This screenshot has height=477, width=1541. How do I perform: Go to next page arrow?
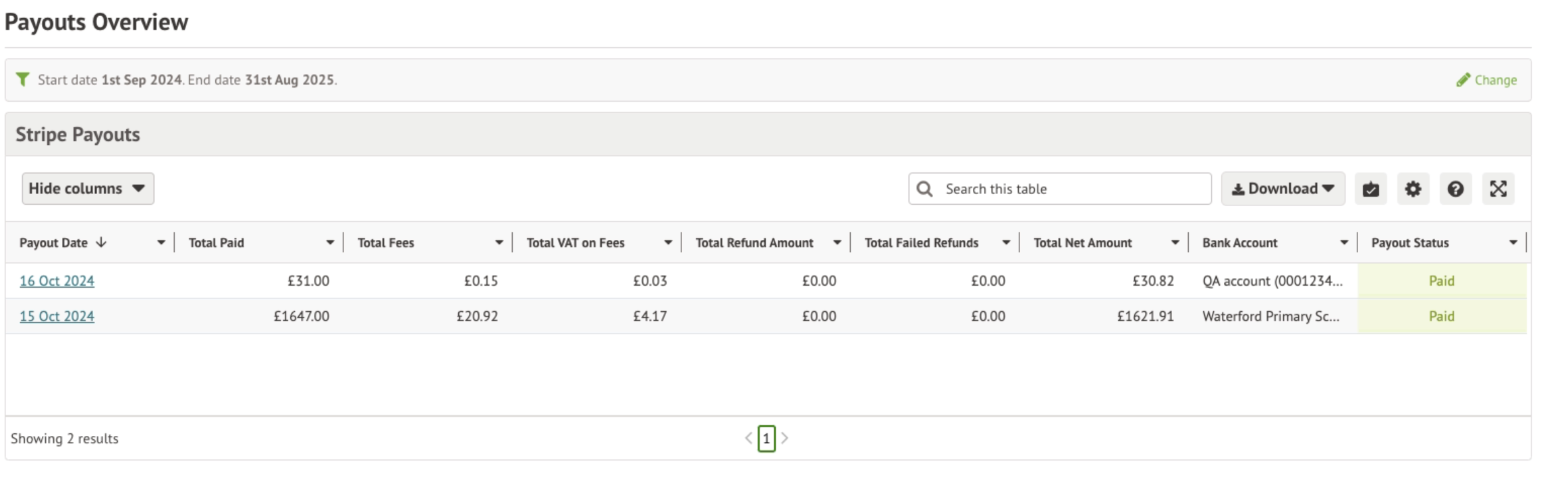tap(785, 439)
